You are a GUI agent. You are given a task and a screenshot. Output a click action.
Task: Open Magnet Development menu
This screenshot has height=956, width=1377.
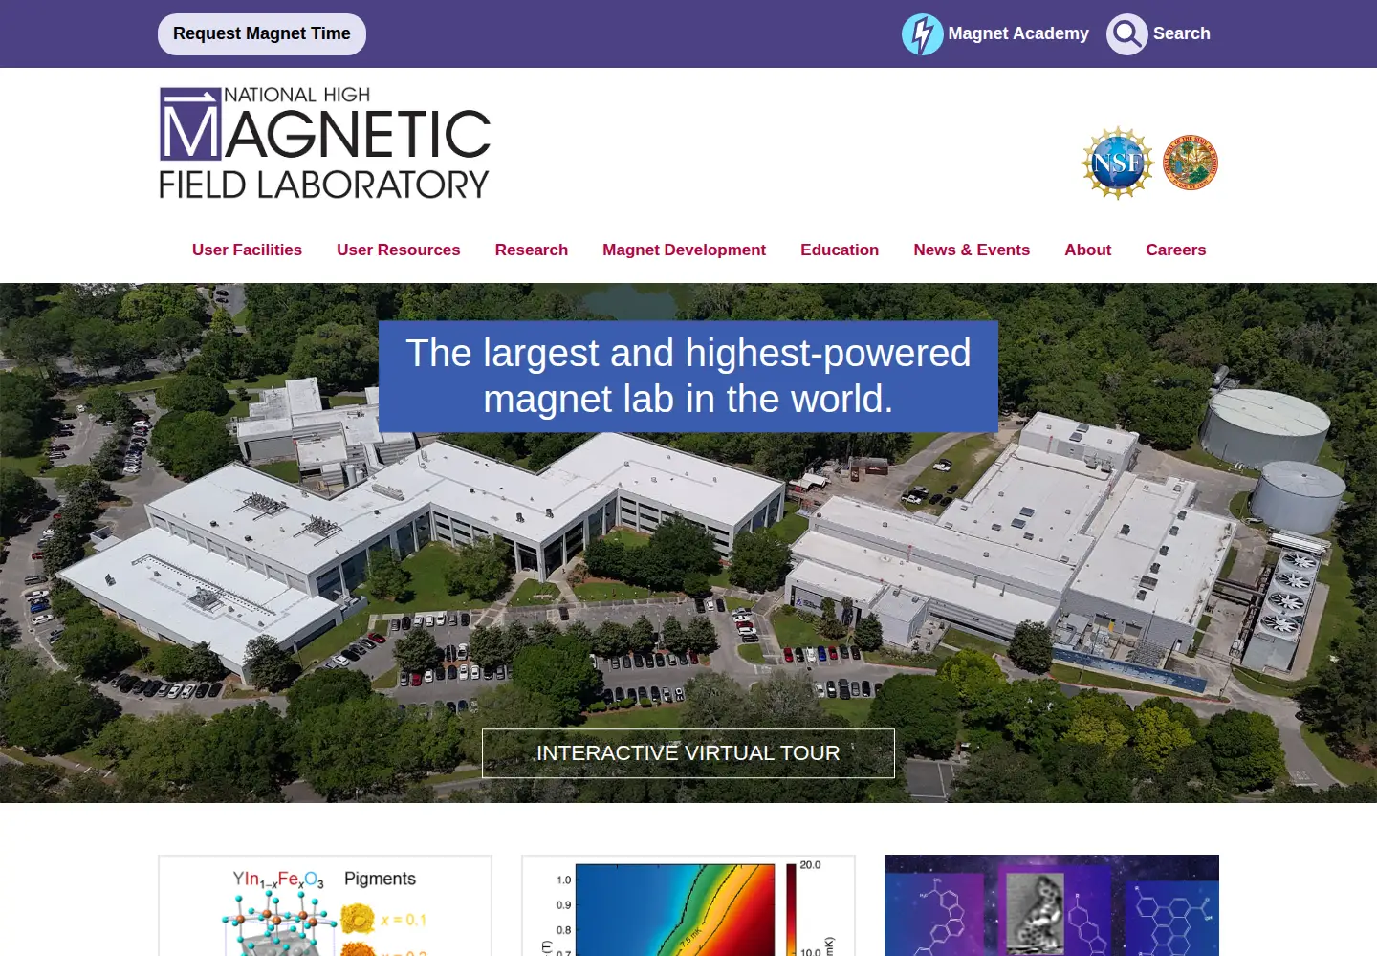tap(684, 250)
